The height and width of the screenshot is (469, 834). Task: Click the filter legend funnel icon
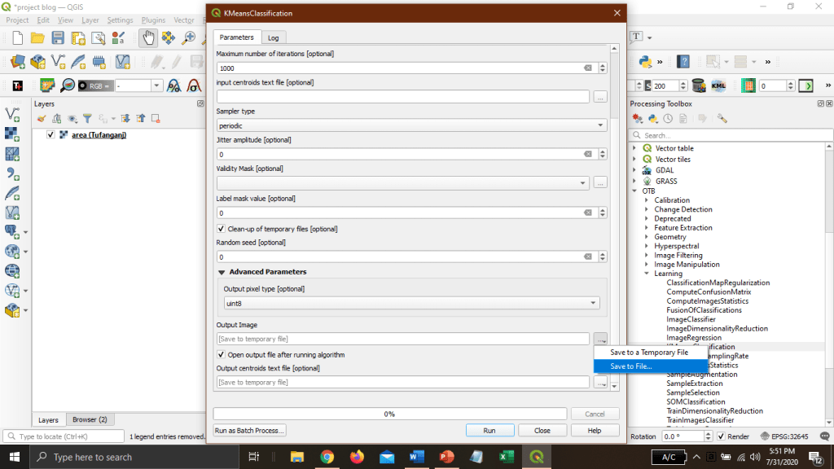(x=87, y=118)
